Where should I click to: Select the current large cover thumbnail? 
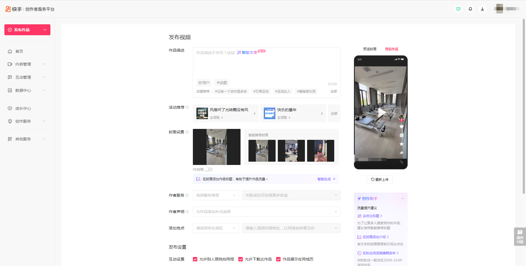click(x=217, y=147)
